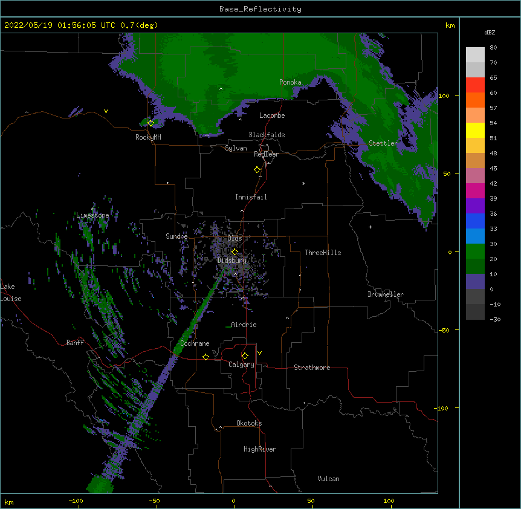Click the 2022/05/19 01:56:05 UTC timestamp
The height and width of the screenshot is (509, 521).
(59, 25)
